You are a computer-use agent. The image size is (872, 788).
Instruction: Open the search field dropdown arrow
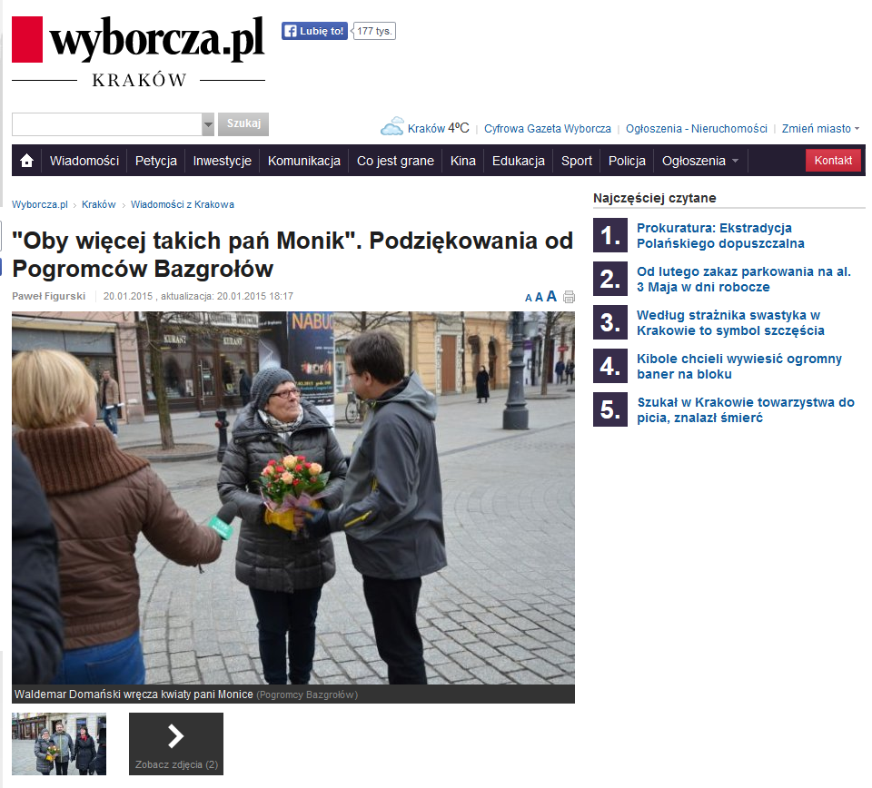pyautogui.click(x=208, y=124)
